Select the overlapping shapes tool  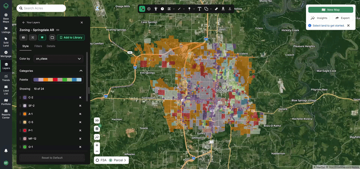[206, 9]
